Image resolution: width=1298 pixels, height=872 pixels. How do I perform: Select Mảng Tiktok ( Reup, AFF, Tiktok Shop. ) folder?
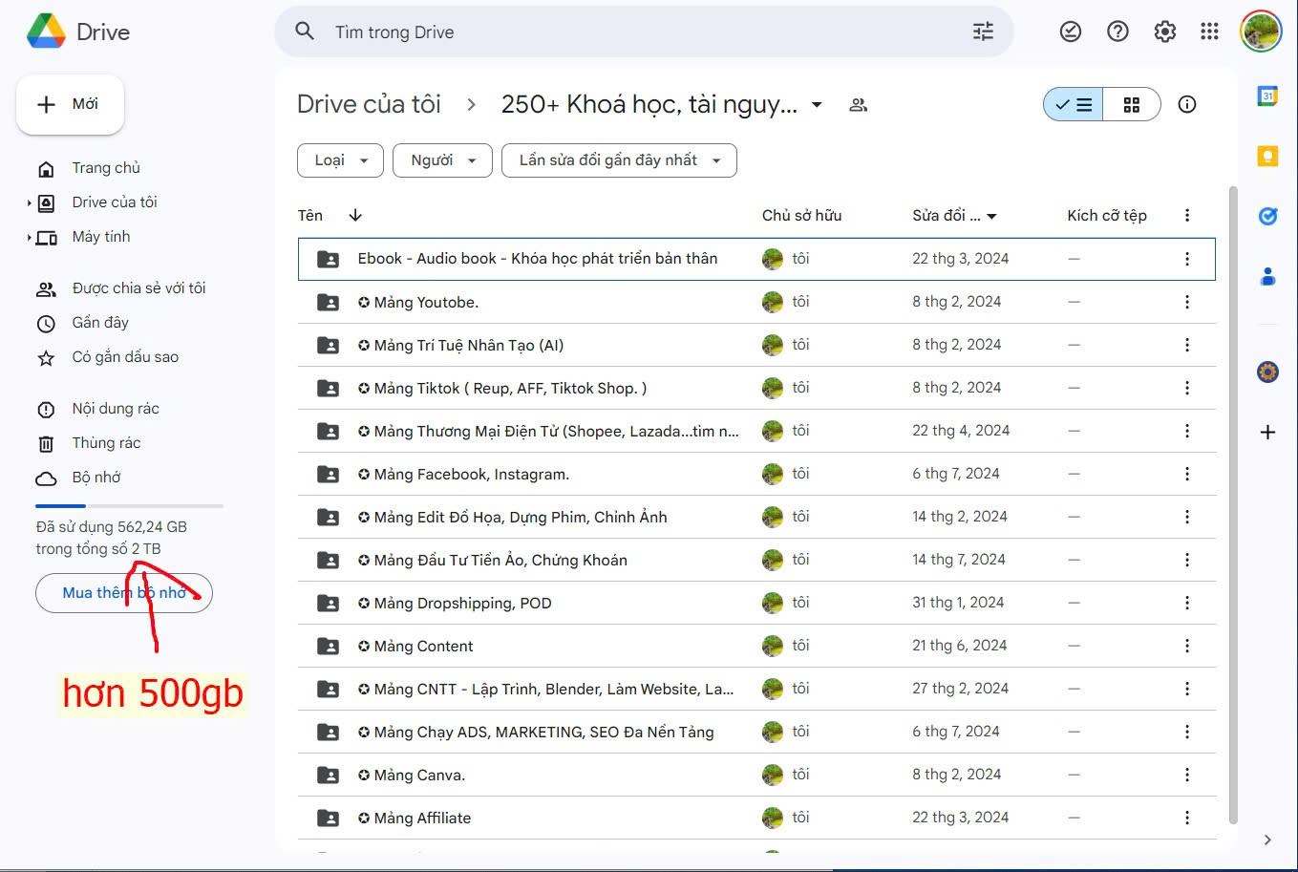pyautogui.click(x=756, y=388)
